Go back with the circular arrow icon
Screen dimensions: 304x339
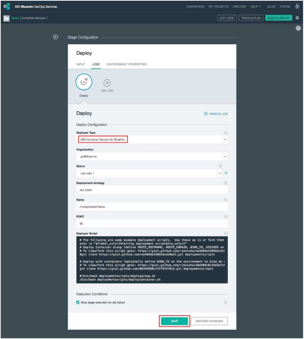click(55, 37)
